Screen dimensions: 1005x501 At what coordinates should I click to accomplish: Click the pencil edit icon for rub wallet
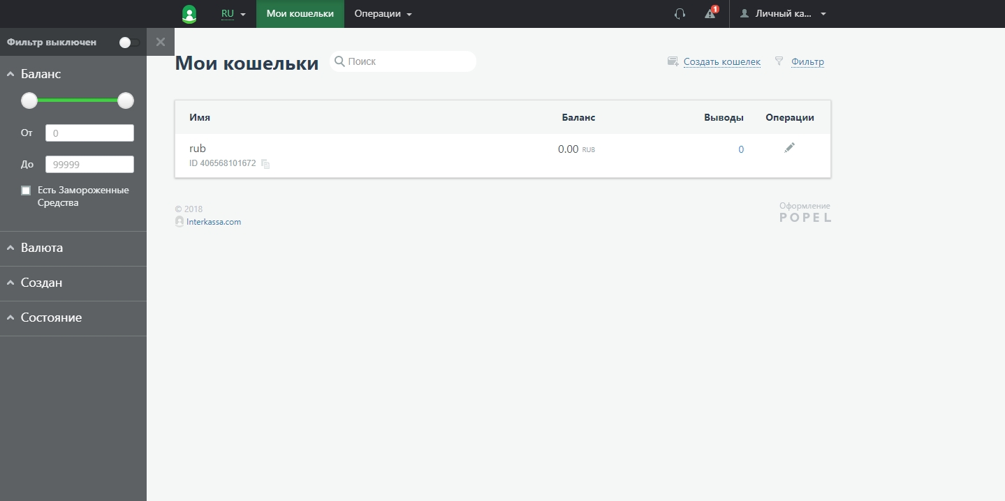click(789, 148)
